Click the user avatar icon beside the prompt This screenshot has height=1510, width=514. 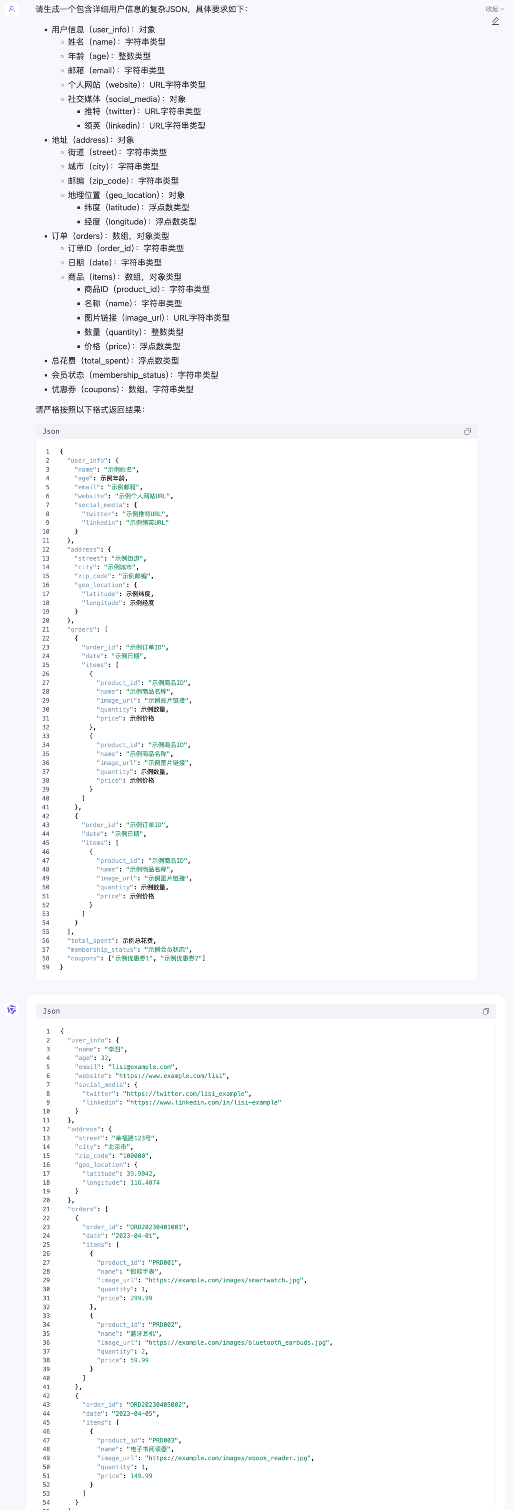coord(12,9)
